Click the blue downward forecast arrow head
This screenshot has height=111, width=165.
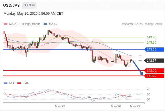142,74
